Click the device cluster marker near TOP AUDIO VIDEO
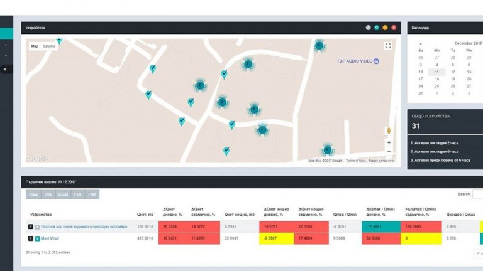This screenshot has height=271, width=483. pos(319,46)
